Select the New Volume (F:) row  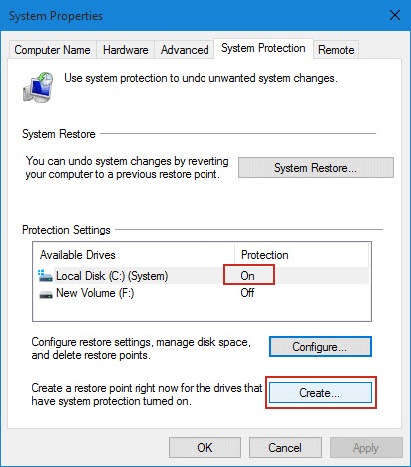click(202, 293)
